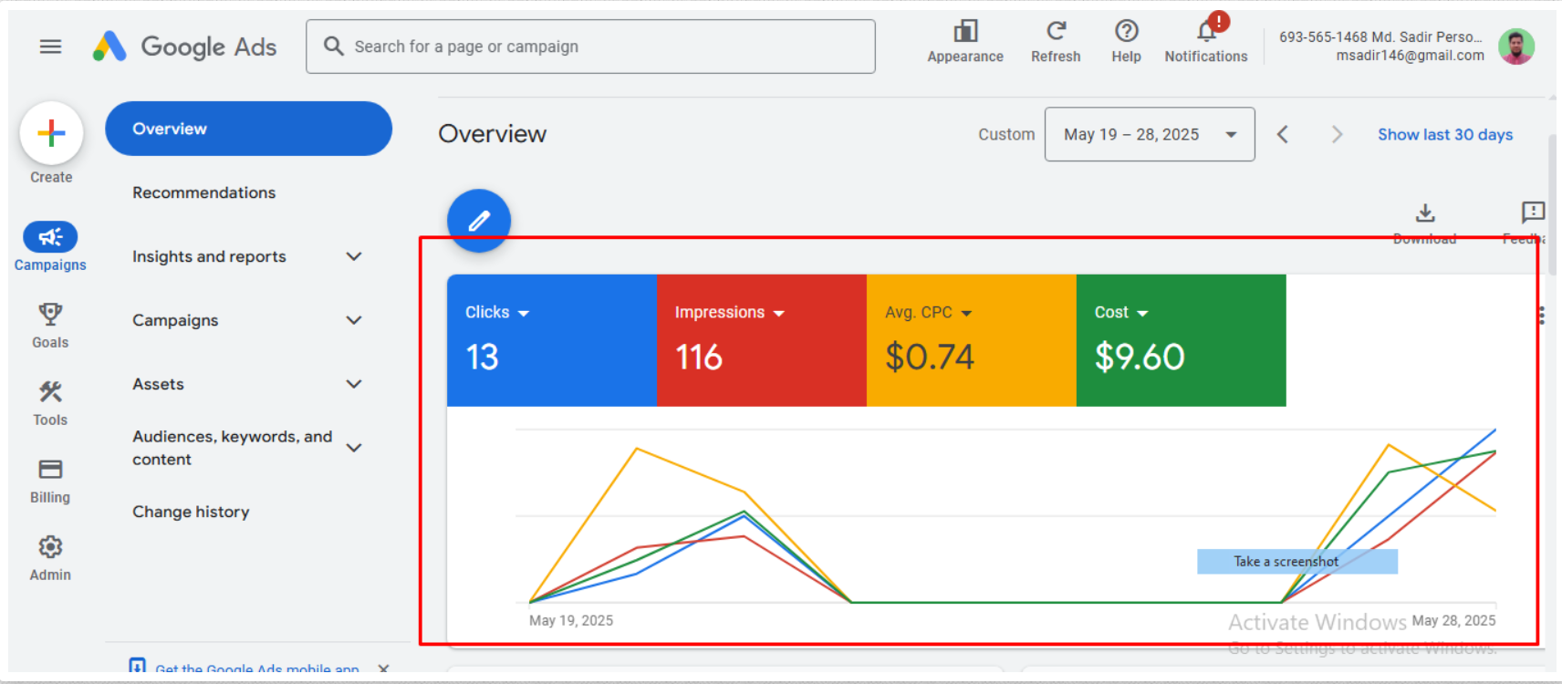The width and height of the screenshot is (1562, 684).
Task: Click the search magnifier icon
Action: click(x=333, y=46)
